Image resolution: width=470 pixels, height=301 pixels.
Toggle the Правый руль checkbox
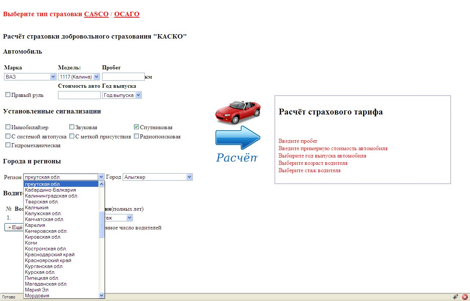(8, 95)
